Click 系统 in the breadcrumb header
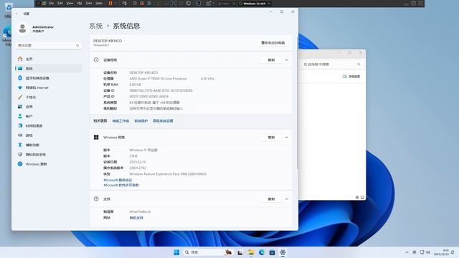This screenshot has height=258, width=459. (x=95, y=26)
